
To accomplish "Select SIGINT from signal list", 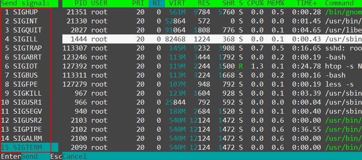I will pyautogui.click(x=26, y=21).
